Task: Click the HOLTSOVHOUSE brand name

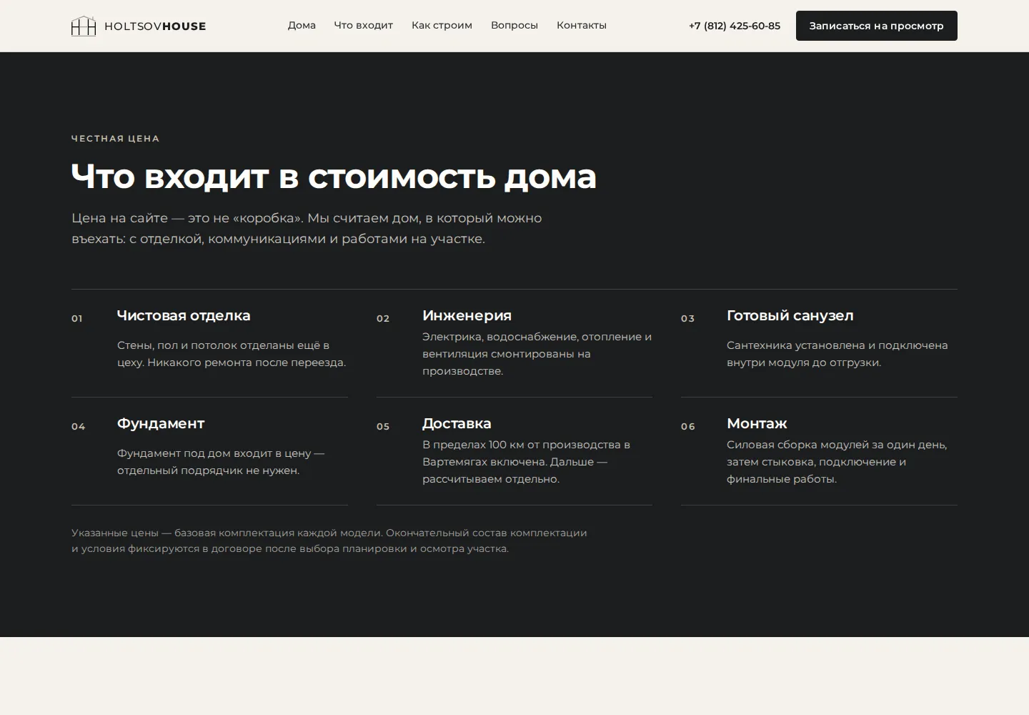Action: 155,26
